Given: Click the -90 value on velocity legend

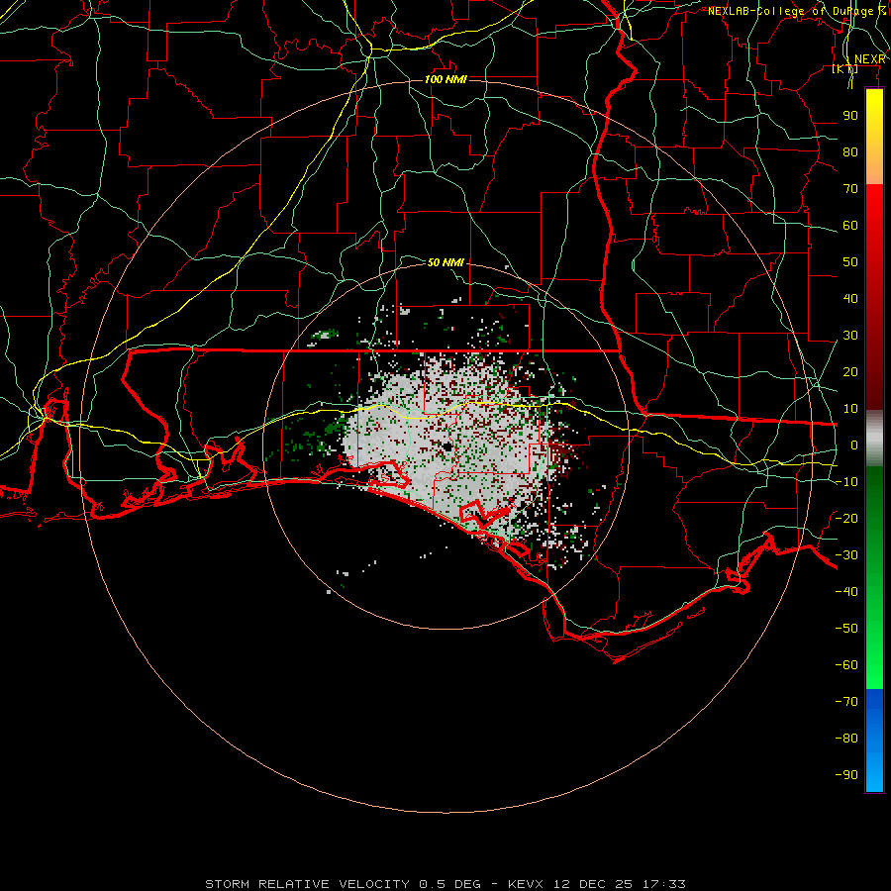Looking at the screenshot, I should point(846,775).
